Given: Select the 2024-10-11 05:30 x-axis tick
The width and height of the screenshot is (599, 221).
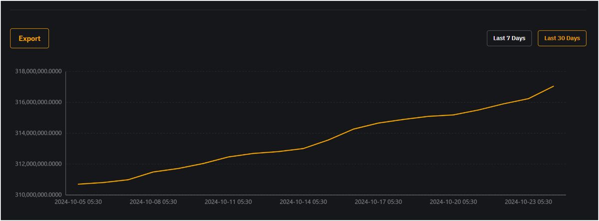Looking at the screenshot, I should pyautogui.click(x=228, y=202).
